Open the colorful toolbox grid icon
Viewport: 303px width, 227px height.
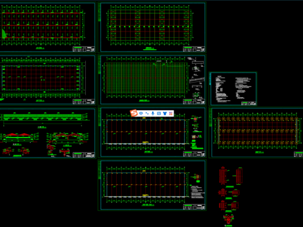point(170,113)
